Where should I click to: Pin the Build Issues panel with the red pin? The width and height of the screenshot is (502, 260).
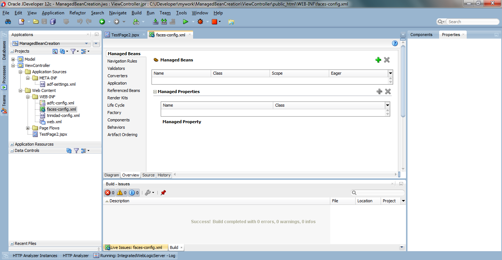[163, 192]
